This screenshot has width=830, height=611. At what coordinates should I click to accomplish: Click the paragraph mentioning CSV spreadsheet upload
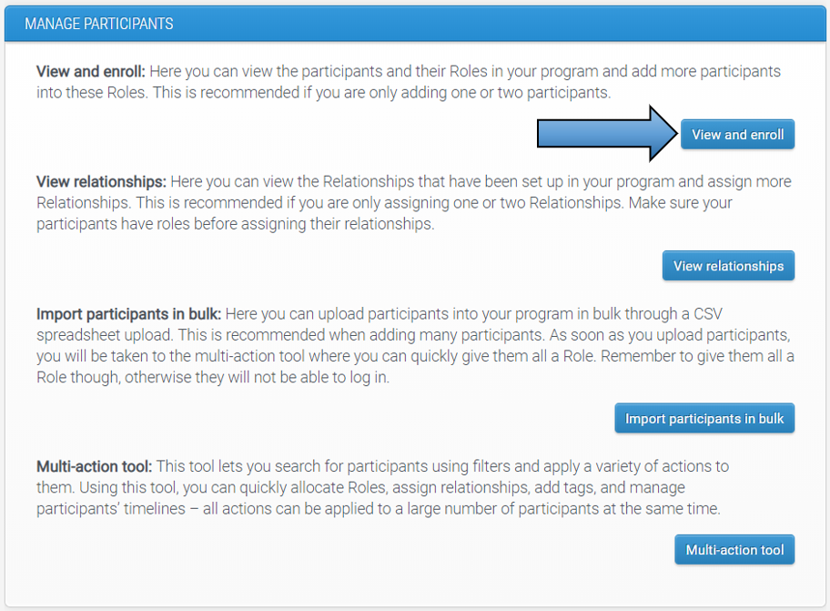410,324
